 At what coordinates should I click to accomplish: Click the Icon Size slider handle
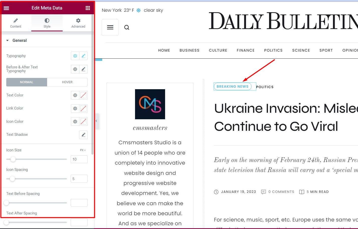(13, 159)
